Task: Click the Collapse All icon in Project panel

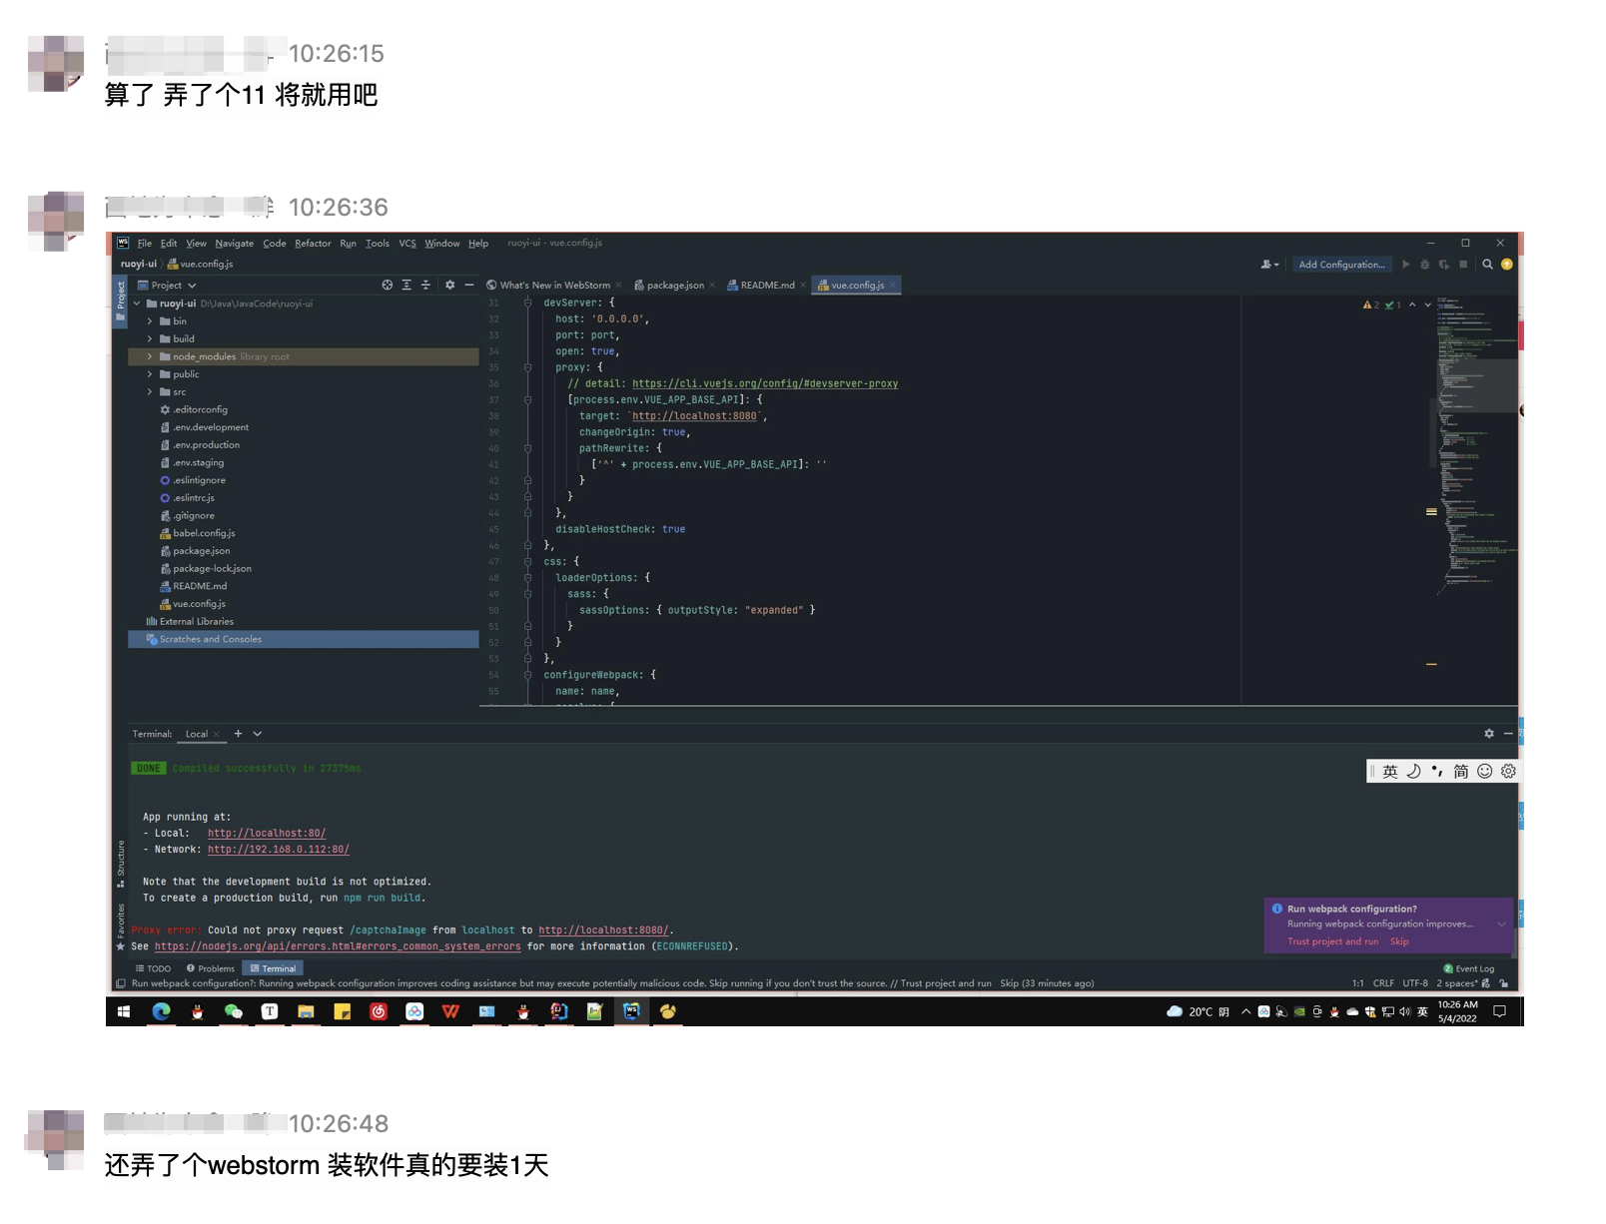Action: [425, 286]
